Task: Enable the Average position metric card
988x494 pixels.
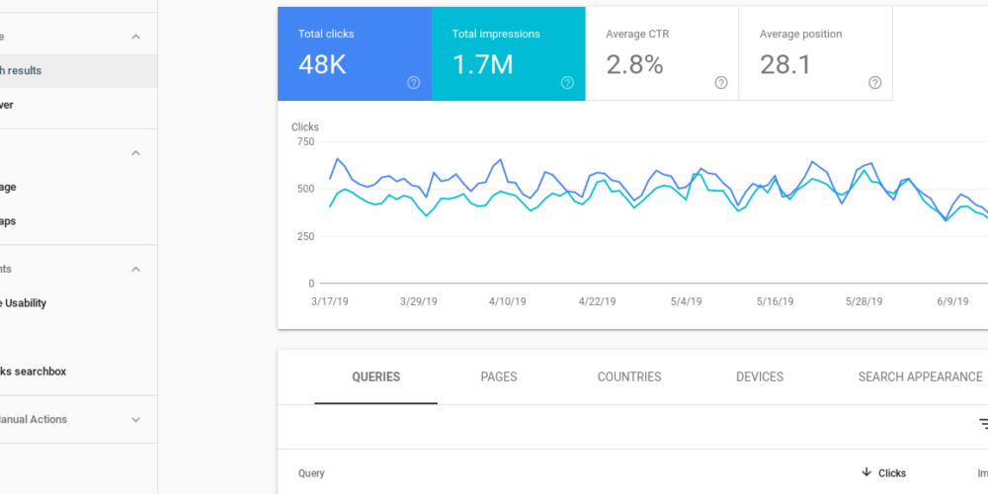Action: tap(815, 53)
